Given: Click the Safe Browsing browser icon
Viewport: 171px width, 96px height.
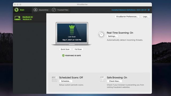Looking at the screenshot, I should (x=103, y=79).
